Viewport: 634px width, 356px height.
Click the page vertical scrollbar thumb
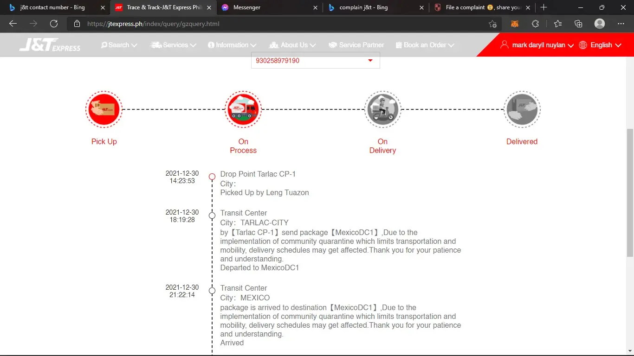tap(630, 192)
